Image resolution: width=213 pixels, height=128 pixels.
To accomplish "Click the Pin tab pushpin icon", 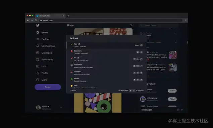I will click(71, 58).
